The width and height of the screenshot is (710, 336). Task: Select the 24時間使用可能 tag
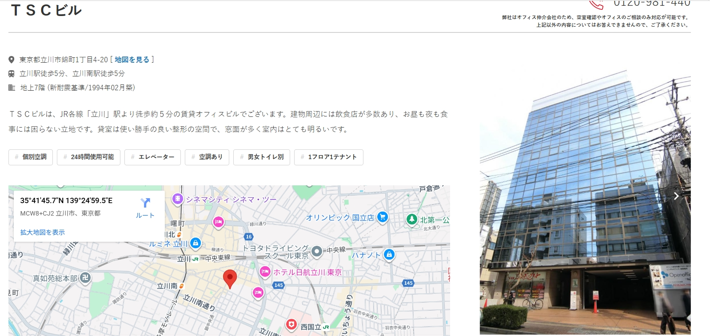point(88,157)
